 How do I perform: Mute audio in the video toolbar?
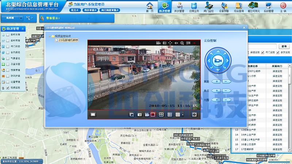click(x=176, y=43)
